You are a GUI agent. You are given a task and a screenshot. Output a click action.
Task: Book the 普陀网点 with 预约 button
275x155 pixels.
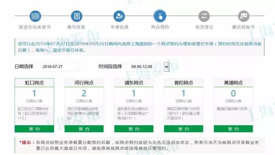tap(183, 129)
